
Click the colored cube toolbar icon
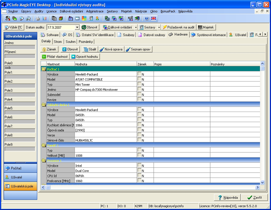[x=61, y=18]
